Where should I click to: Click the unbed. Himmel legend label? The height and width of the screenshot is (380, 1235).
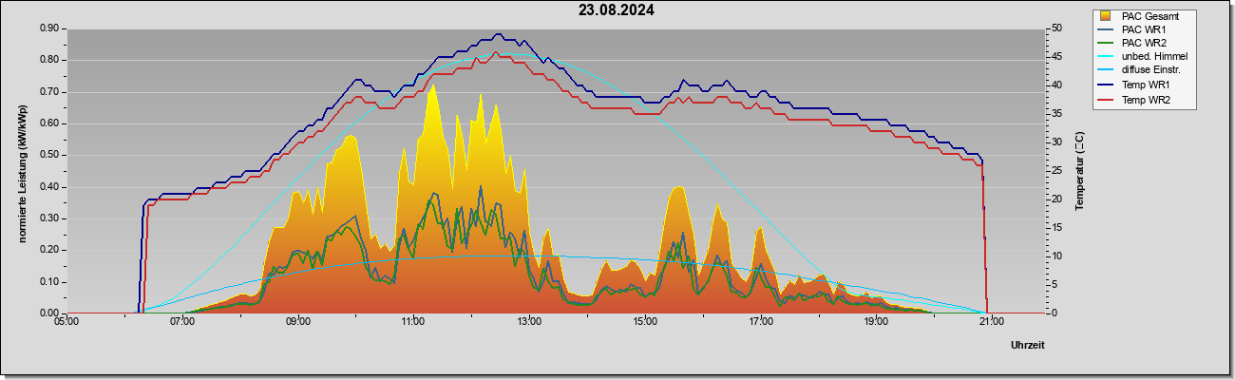(x=1154, y=58)
